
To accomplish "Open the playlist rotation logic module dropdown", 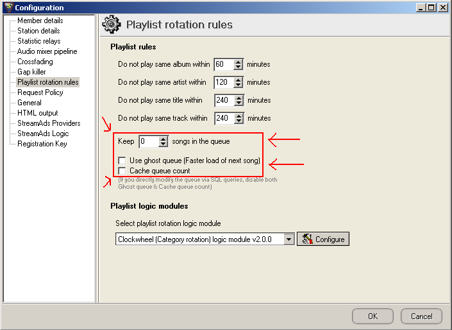I will (x=289, y=239).
